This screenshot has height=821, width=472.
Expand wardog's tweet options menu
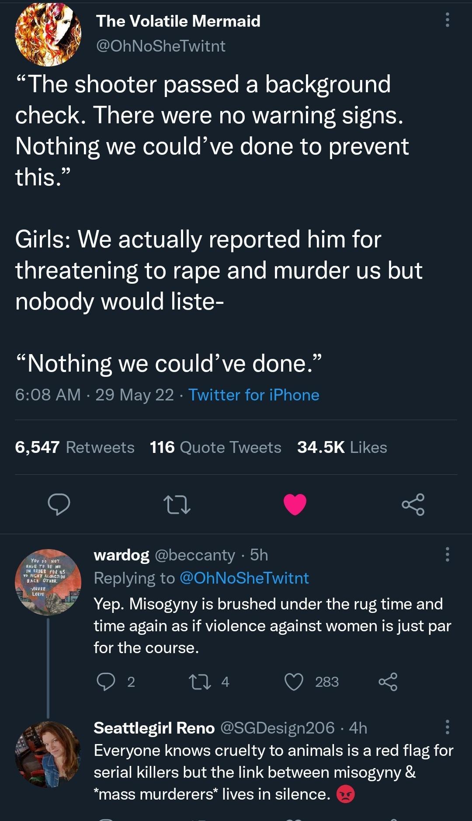point(447,554)
